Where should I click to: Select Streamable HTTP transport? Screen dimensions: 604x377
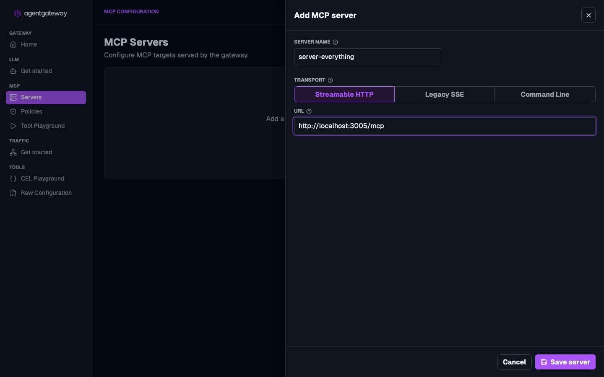(x=344, y=94)
